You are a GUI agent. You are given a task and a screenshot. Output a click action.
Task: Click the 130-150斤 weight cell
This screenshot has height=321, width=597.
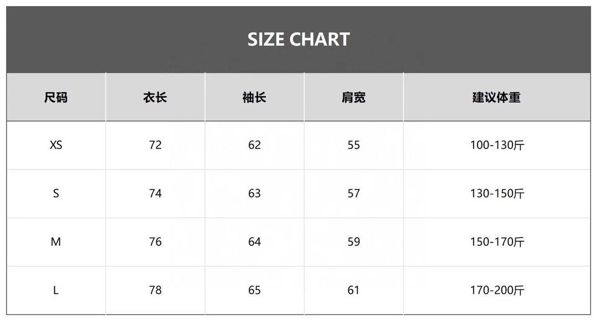[498, 193]
